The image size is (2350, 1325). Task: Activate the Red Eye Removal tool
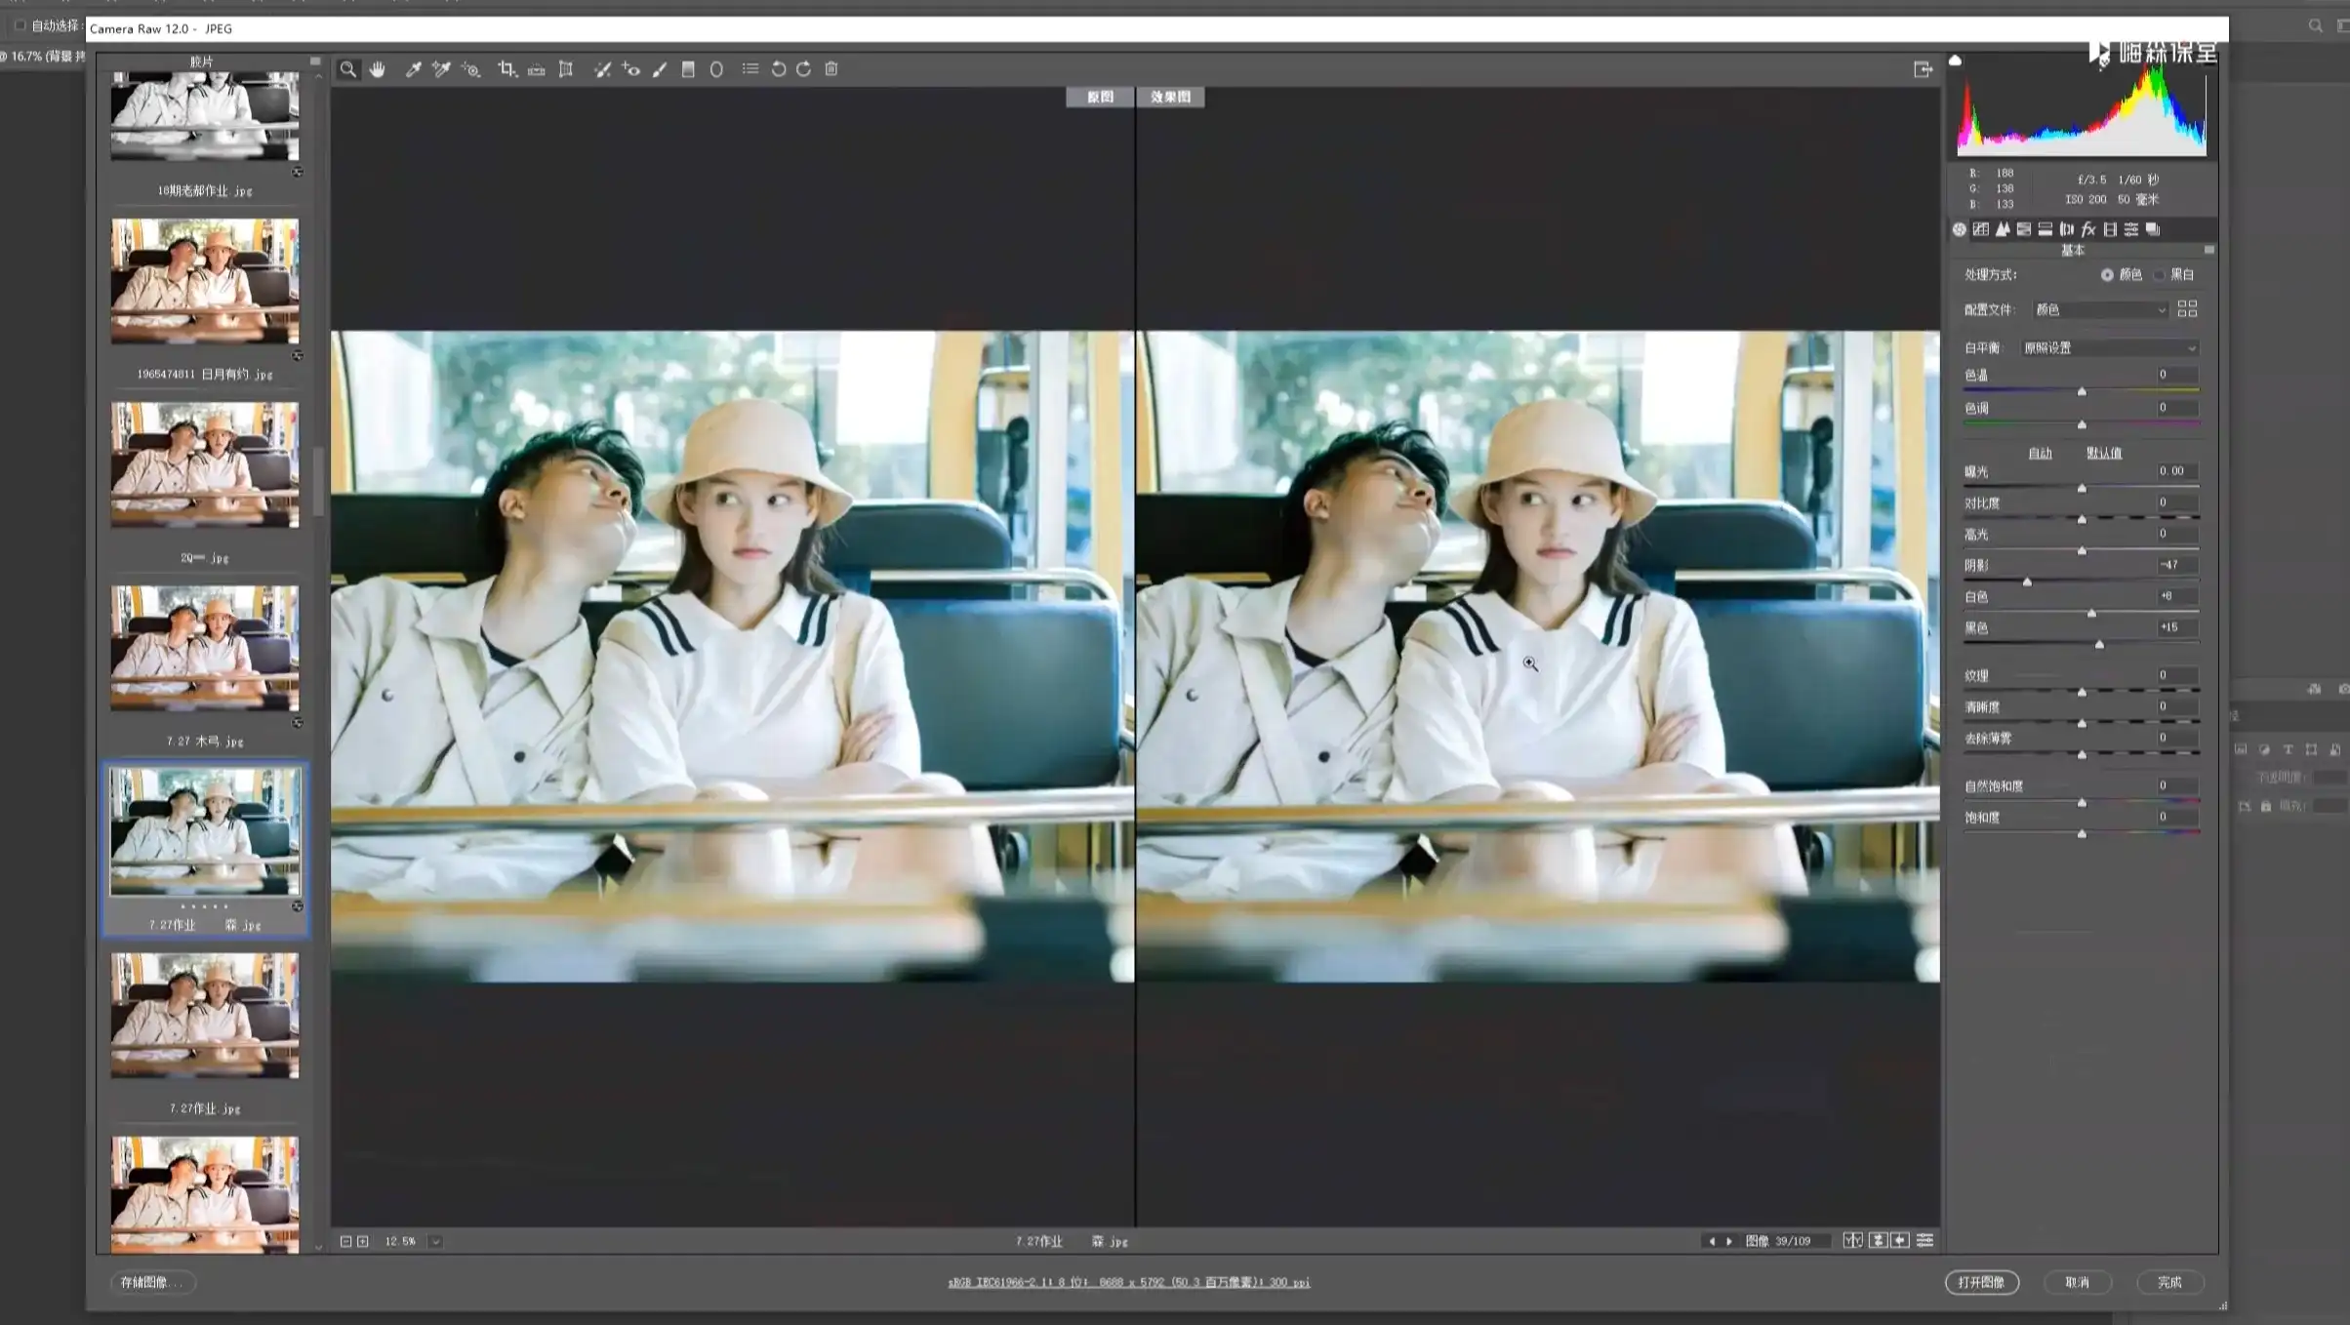click(631, 69)
